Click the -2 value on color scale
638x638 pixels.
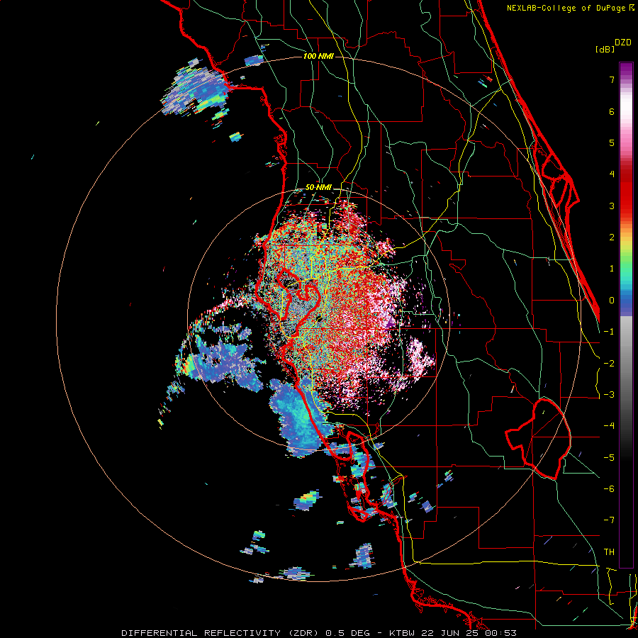point(609,364)
